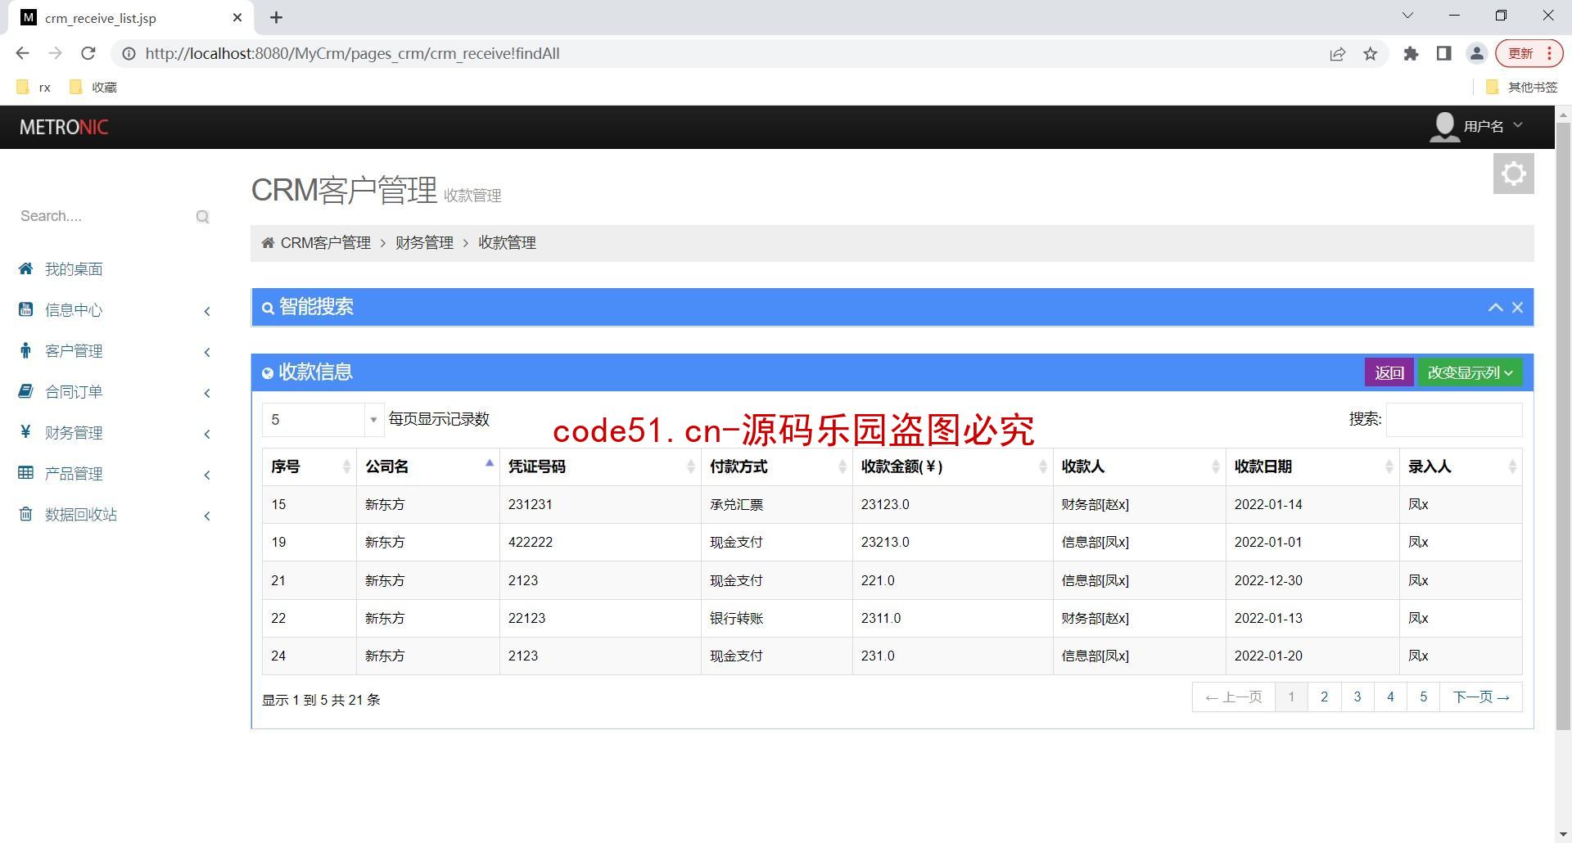The height and width of the screenshot is (843, 1572).
Task: Click the 合同订单 book icon
Action: click(25, 391)
